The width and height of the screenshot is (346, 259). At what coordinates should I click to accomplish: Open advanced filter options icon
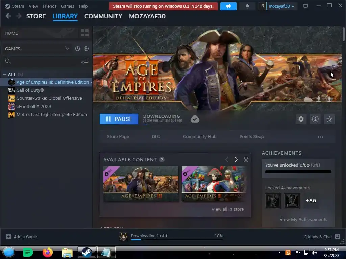85,61
